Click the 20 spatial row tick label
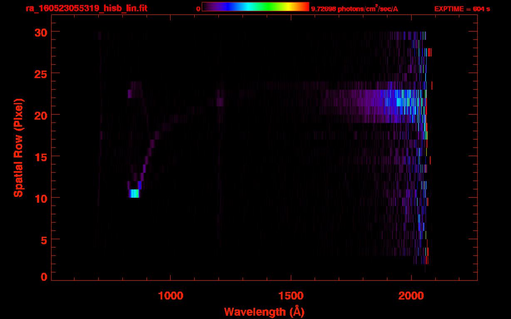 pyautogui.click(x=41, y=115)
